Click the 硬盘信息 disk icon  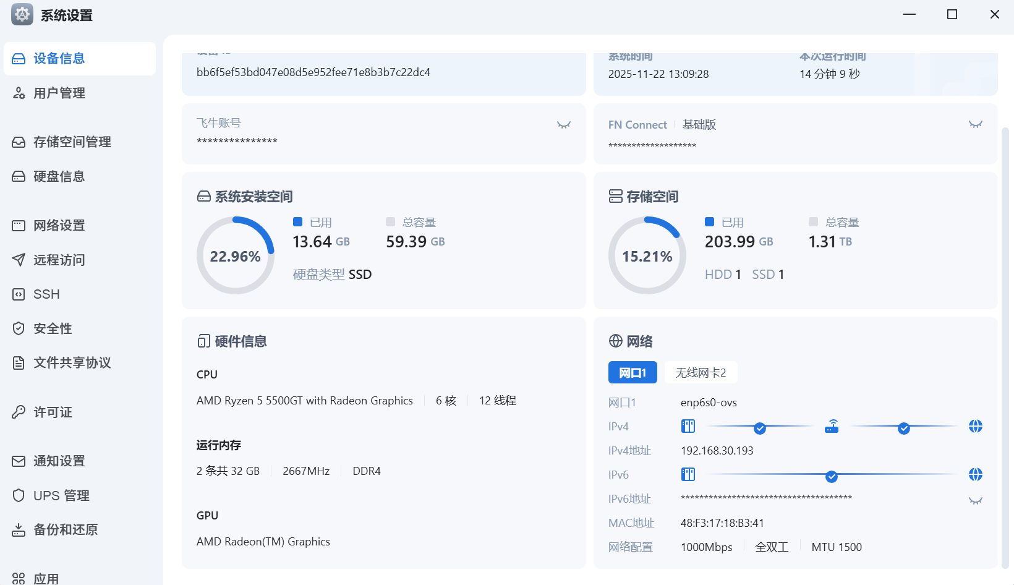[x=19, y=177]
